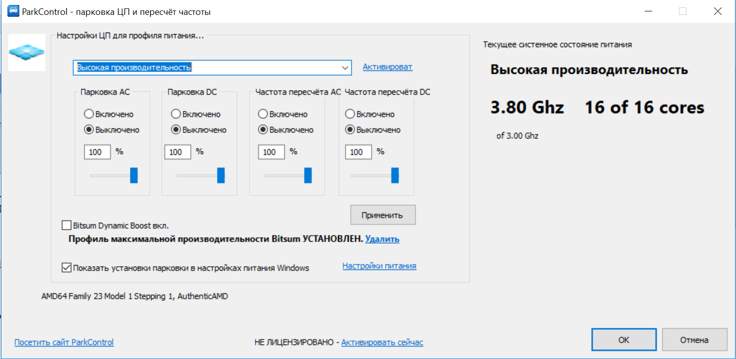Click the Текущее системное состояние питания label
The image size is (736, 359).
[x=557, y=45]
